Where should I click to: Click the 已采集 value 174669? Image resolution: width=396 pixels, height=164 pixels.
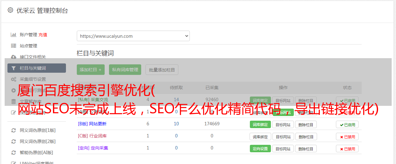coord(212,124)
